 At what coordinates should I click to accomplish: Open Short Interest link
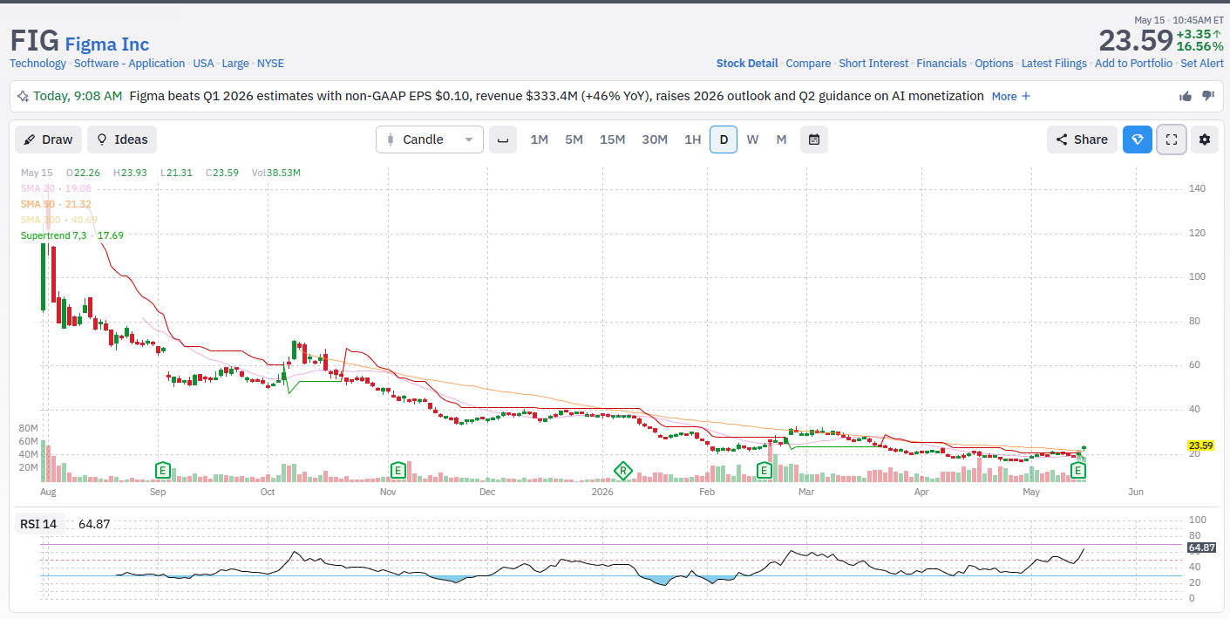pyautogui.click(x=873, y=64)
